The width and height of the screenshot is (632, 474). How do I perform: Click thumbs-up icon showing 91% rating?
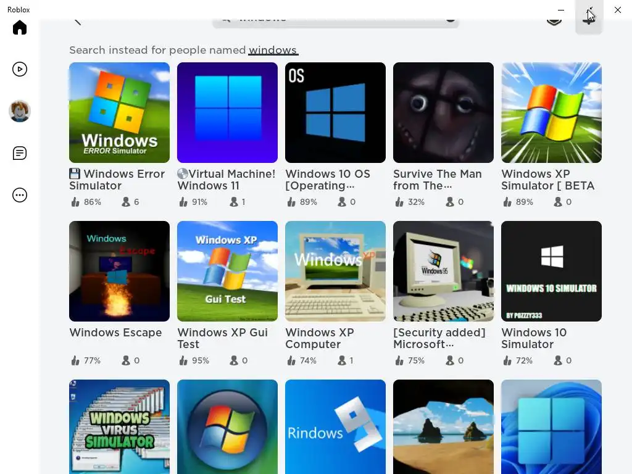tap(183, 202)
